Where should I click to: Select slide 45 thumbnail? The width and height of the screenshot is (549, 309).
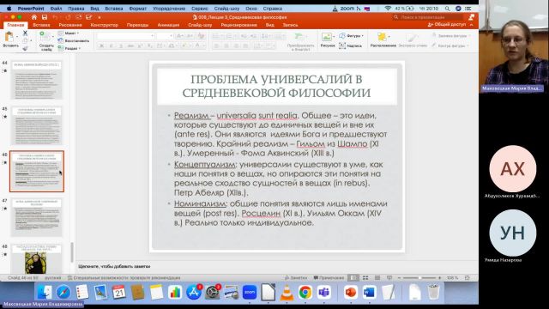coord(37,125)
